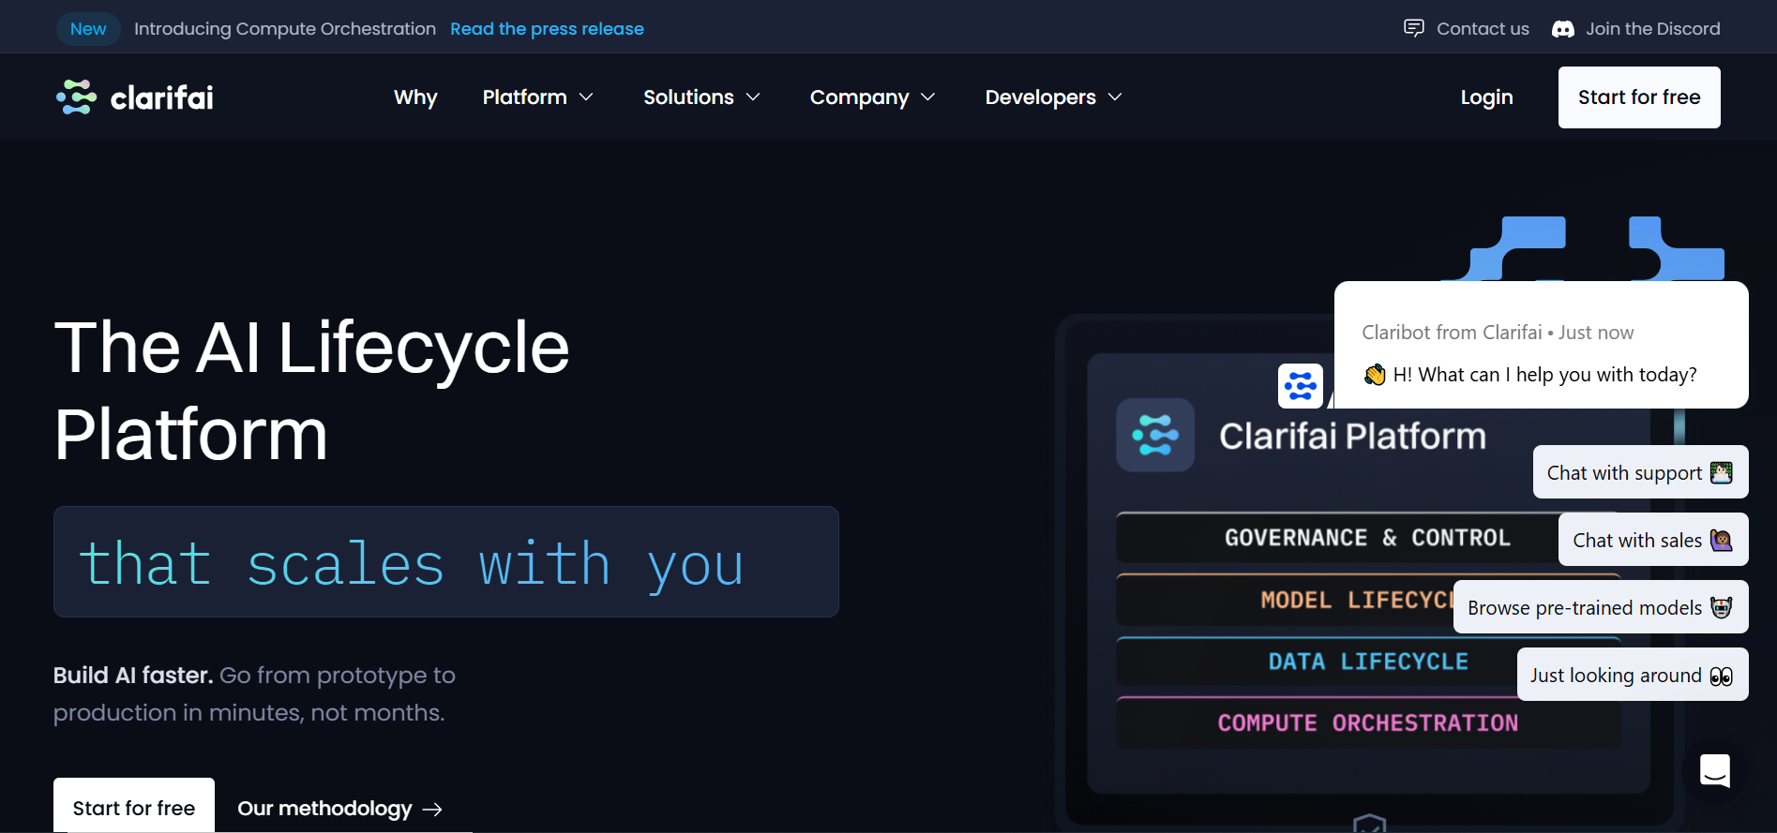
Task: Click the Discord icon in the top bar
Action: 1563,29
